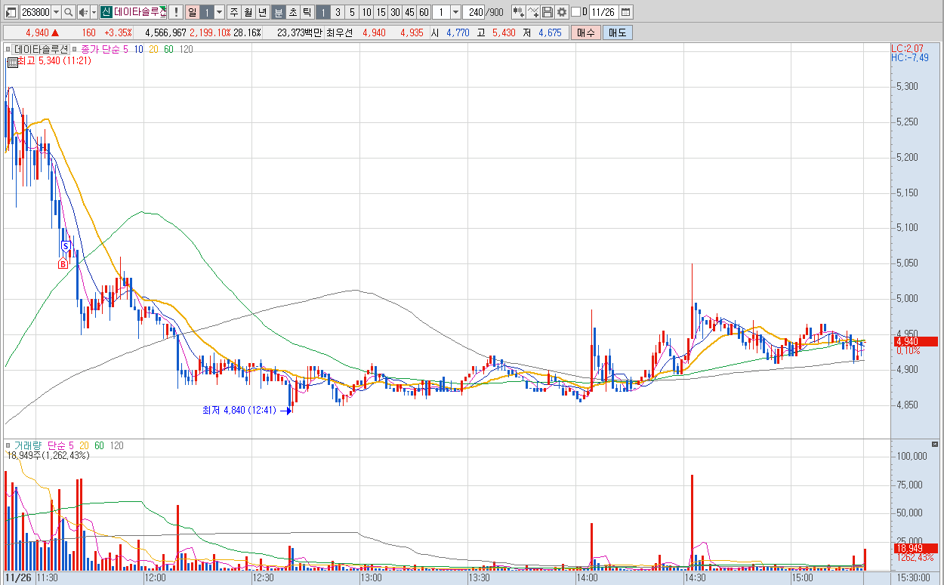944x585 pixels.
Task: Click the 18,949주(1,262.43%) volume readout
Action: 48,455
